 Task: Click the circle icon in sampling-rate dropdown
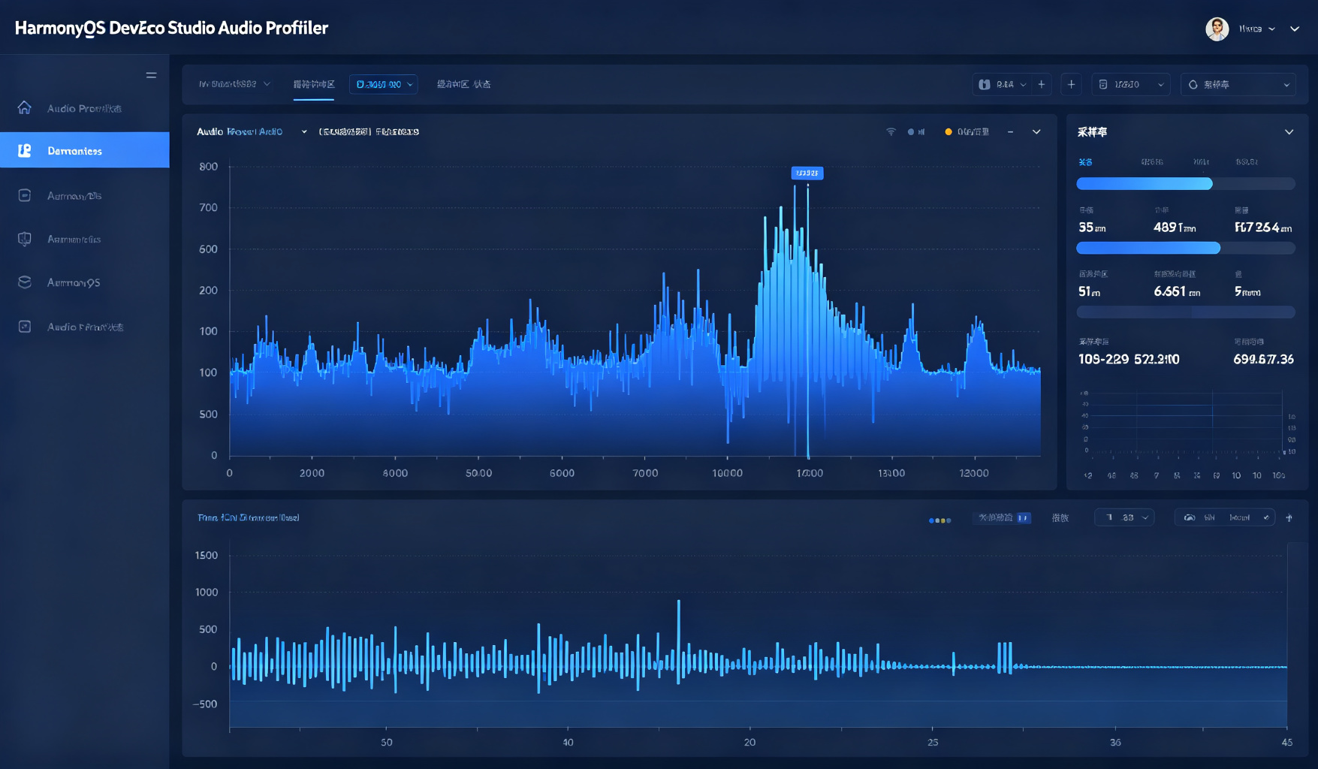(x=1193, y=84)
